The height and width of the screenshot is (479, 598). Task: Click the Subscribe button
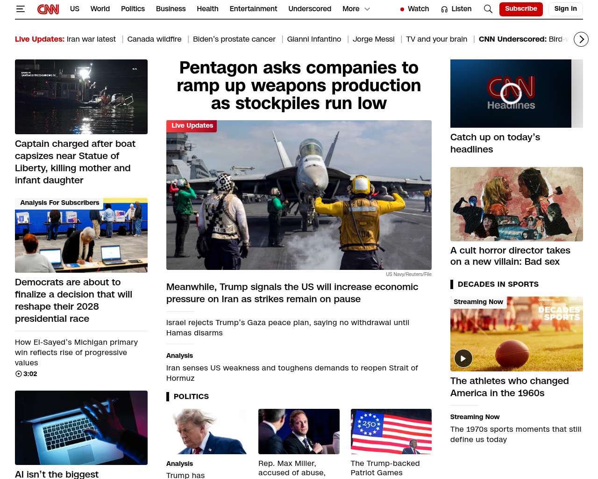[521, 9]
